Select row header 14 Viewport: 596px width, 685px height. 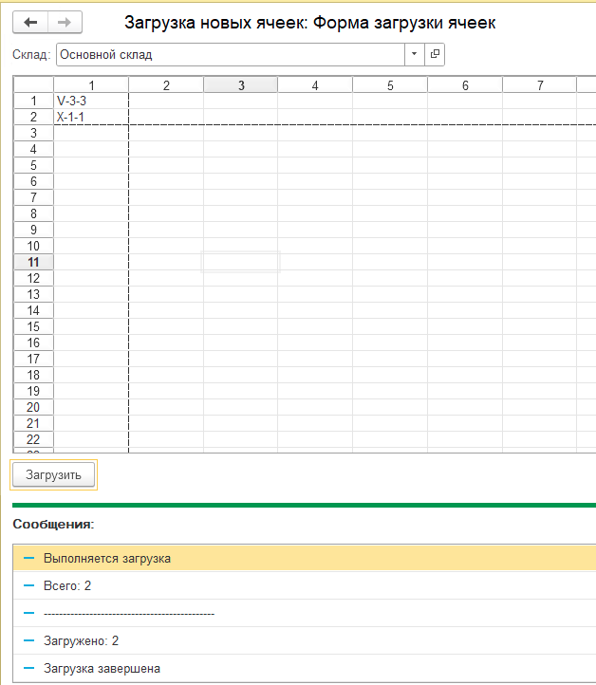(x=33, y=310)
